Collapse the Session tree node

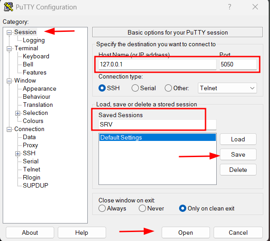coord(9,32)
